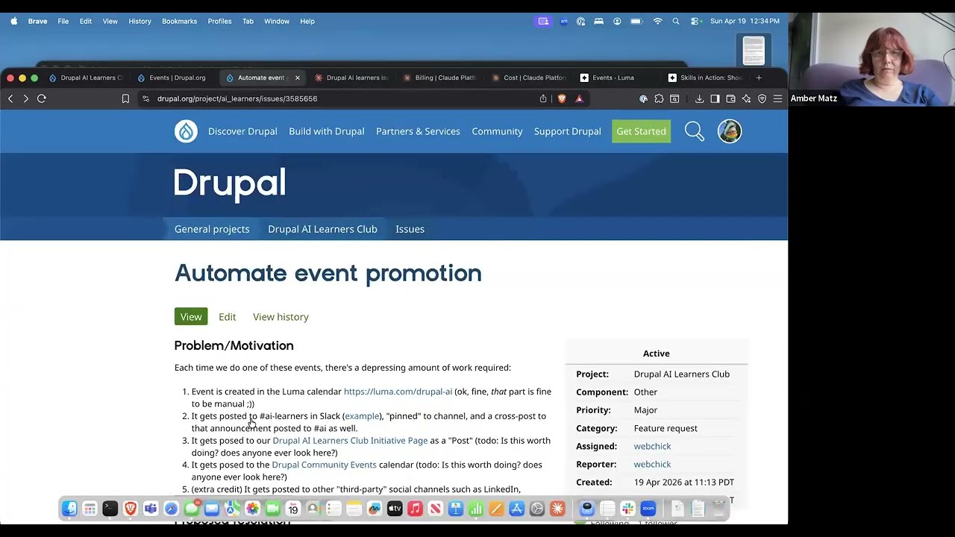955x537 pixels.
Task: Open the browser extensions puzzle icon
Action: pyautogui.click(x=659, y=98)
